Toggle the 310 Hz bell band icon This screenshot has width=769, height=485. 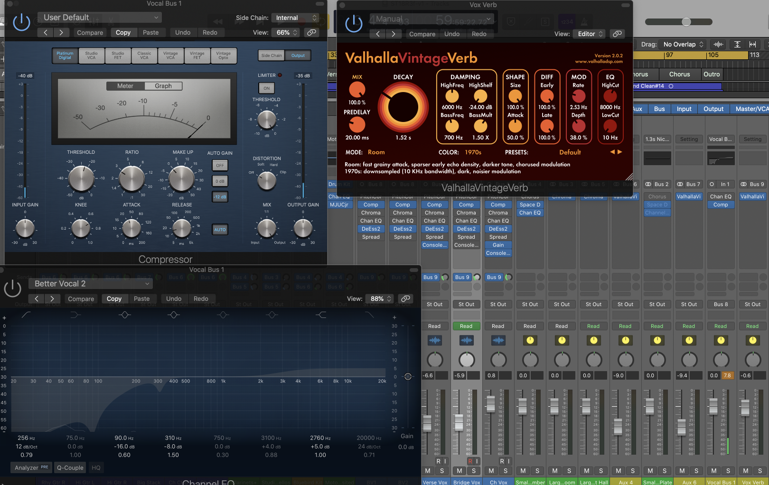click(x=173, y=315)
